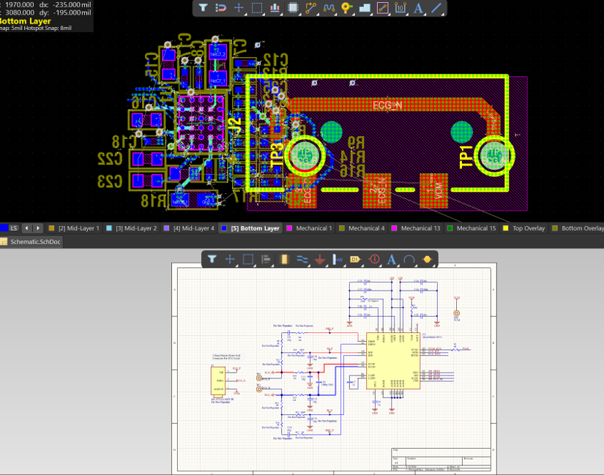The width and height of the screenshot is (604, 475).
Task: Click the yellow hexagon schematic tool
Action: point(427,259)
